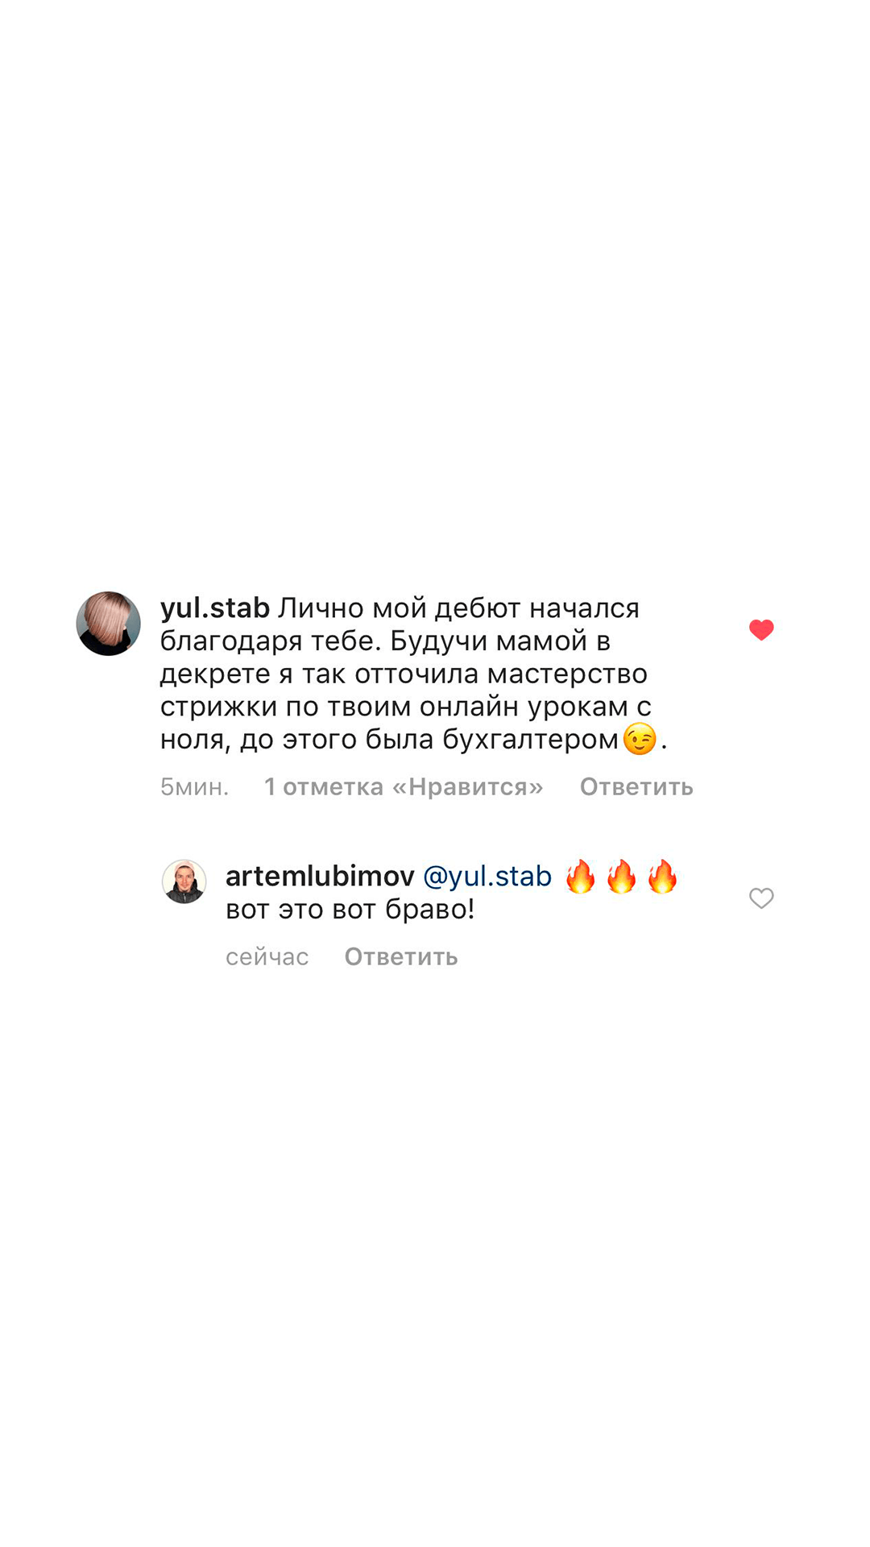Like artemlubimov's reply with the heart outline
This screenshot has width=870, height=1547.
[761, 898]
